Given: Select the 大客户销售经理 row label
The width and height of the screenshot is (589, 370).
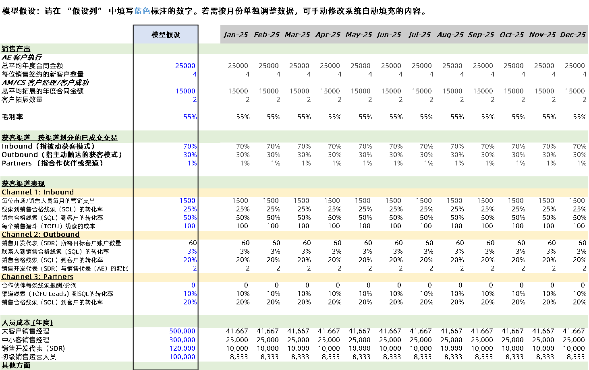Looking at the screenshot, I should [25, 331].
